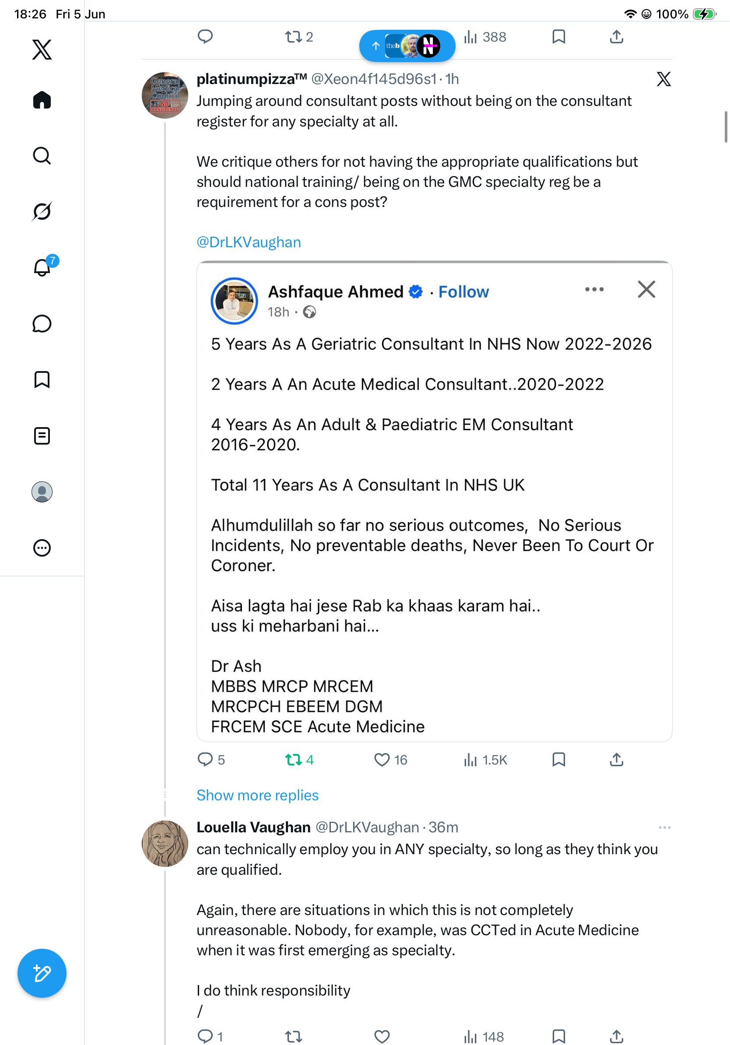Expand Show more replies
Image resolution: width=730 pixels, height=1045 pixels.
pos(258,795)
